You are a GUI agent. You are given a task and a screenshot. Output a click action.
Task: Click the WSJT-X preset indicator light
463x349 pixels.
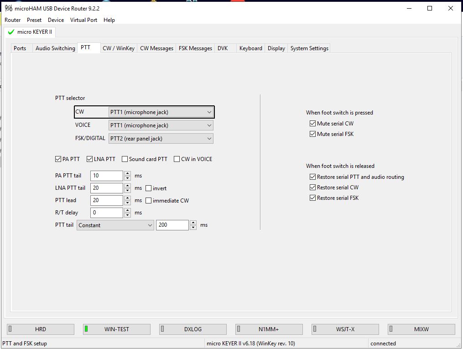point(315,328)
